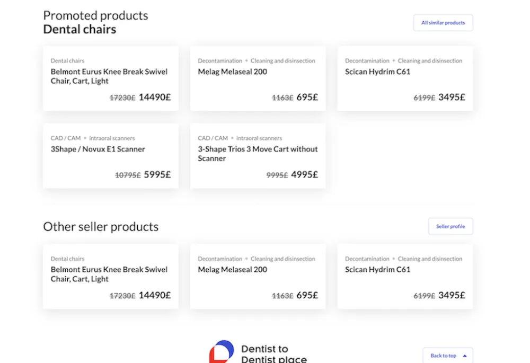Open Belmont Eurus chair card under Promoted products
Viewport: 530px width, 363px height.
[111, 78]
